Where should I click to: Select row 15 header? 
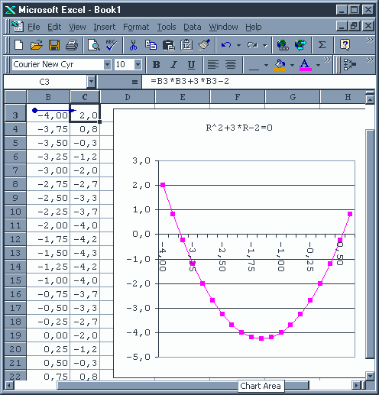tap(15, 280)
